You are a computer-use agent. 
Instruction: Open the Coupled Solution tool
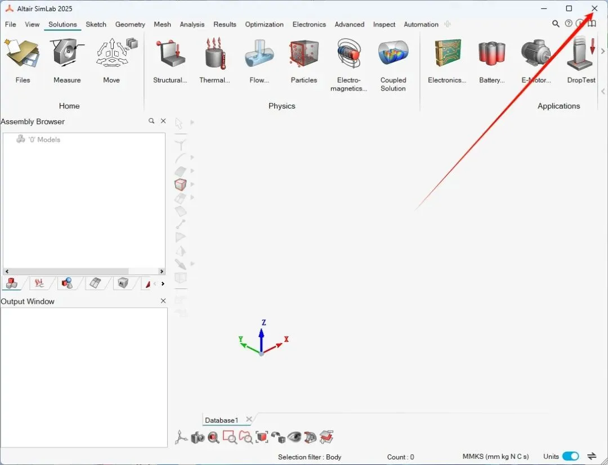point(393,65)
